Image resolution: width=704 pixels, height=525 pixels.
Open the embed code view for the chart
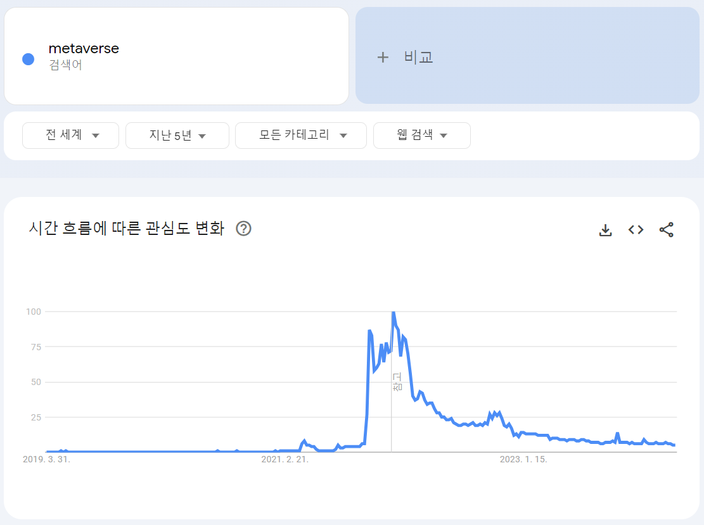coord(636,231)
